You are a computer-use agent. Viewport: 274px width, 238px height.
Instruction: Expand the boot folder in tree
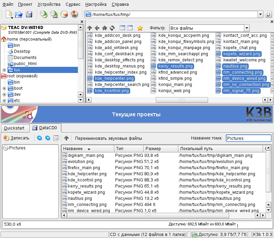coord(4,88)
